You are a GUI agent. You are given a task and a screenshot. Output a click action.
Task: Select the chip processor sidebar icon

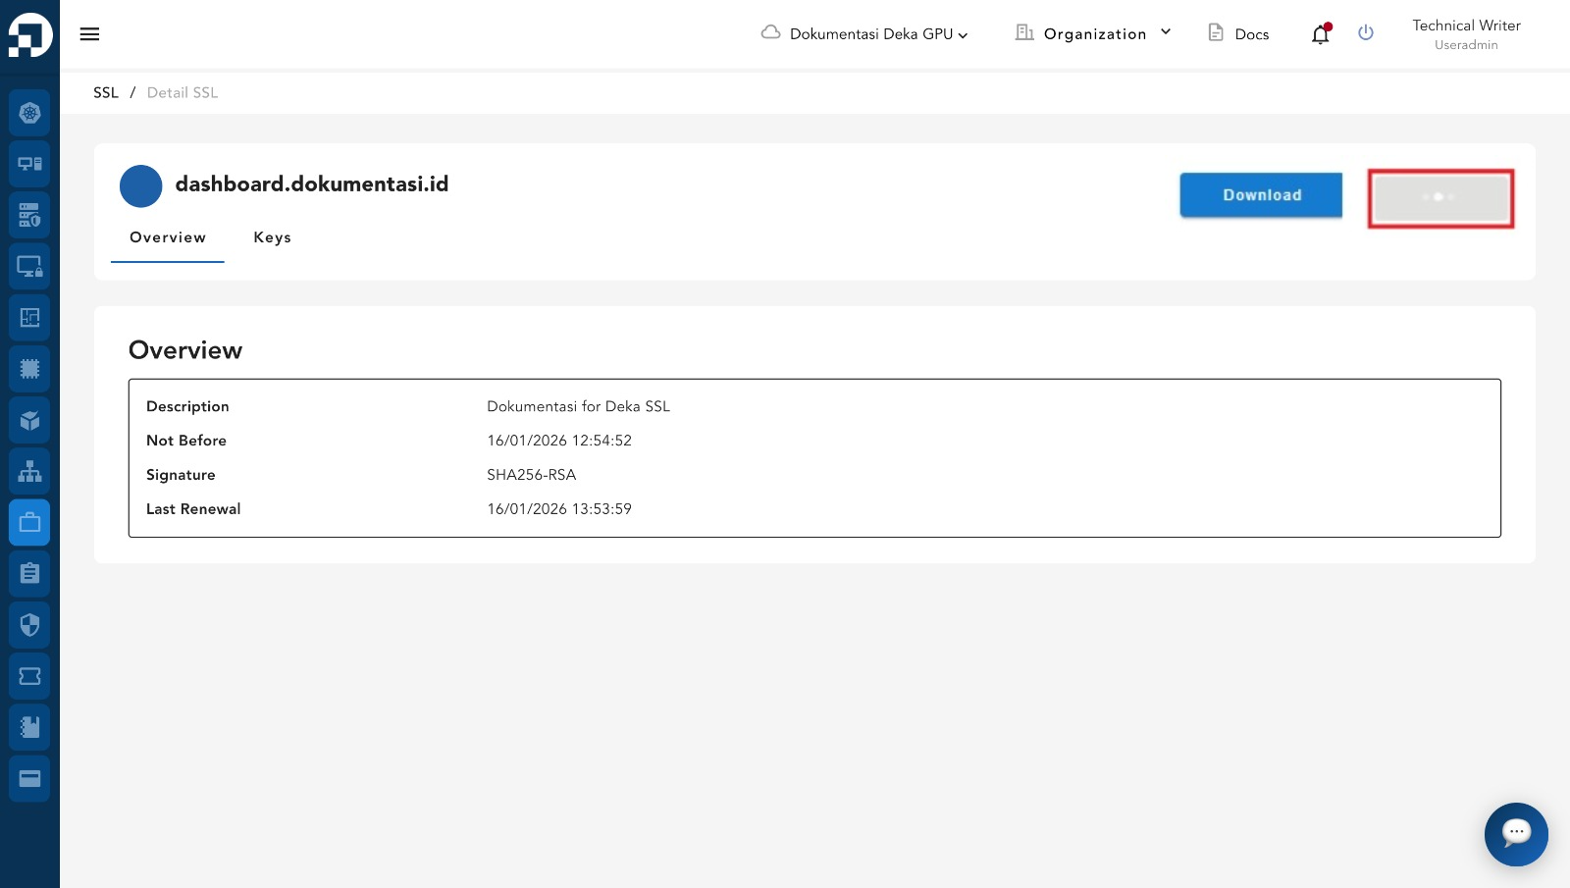pos(29,369)
